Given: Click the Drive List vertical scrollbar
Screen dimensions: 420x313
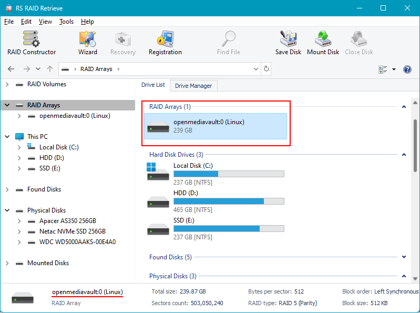Looking at the screenshot, I should 416,145.
